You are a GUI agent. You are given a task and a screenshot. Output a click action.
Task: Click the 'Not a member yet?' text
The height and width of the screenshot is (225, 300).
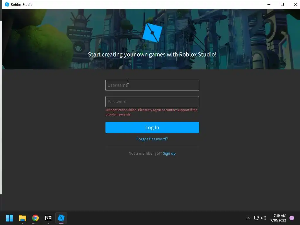pyautogui.click(x=145, y=154)
